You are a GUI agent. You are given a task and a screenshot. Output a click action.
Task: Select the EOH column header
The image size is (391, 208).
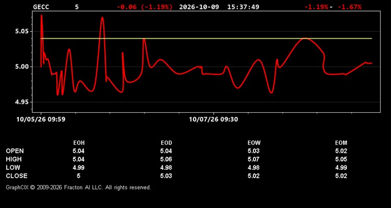79,143
